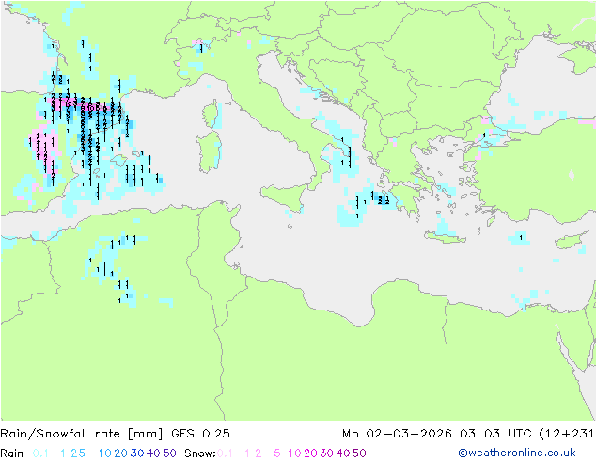Select the Snow legend 10 value
This screenshot has width=596, height=461.
click(294, 453)
